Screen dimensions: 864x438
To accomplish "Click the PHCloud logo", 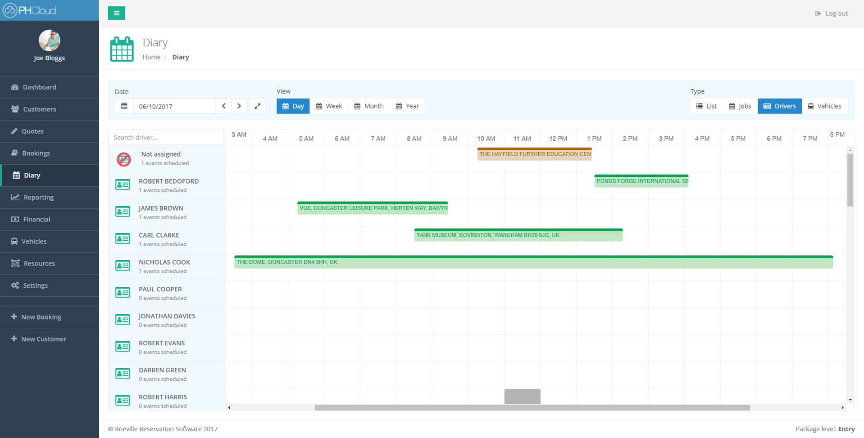I will pyautogui.click(x=30, y=10).
